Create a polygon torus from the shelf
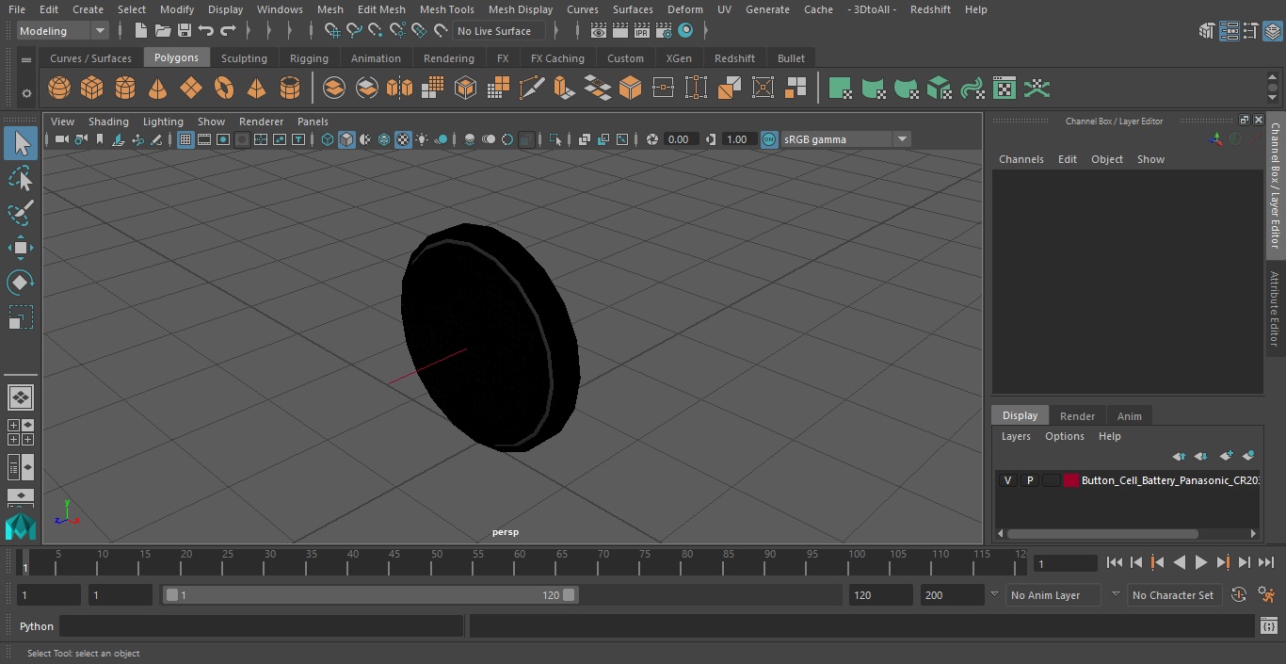The image size is (1286, 664). 224,89
